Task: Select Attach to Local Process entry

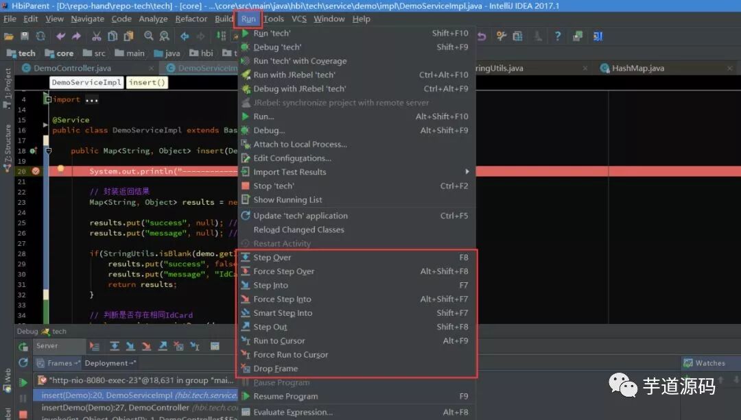Action: pos(356,145)
